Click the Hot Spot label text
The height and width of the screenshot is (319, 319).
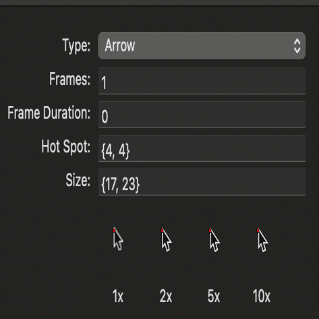point(66,146)
